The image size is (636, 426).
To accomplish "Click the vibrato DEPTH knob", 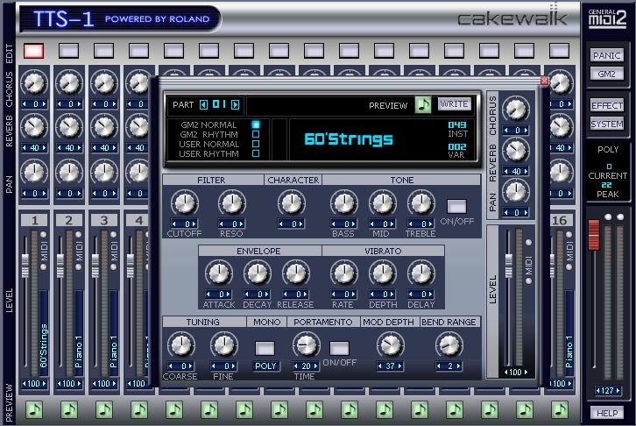I will [x=383, y=273].
